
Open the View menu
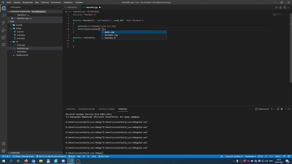(37, 2)
